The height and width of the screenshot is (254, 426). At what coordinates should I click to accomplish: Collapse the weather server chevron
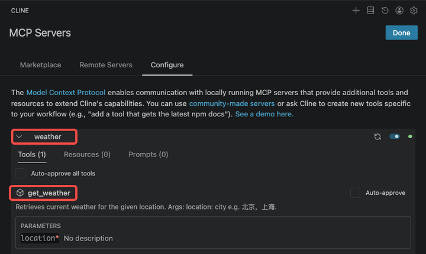[x=20, y=136]
